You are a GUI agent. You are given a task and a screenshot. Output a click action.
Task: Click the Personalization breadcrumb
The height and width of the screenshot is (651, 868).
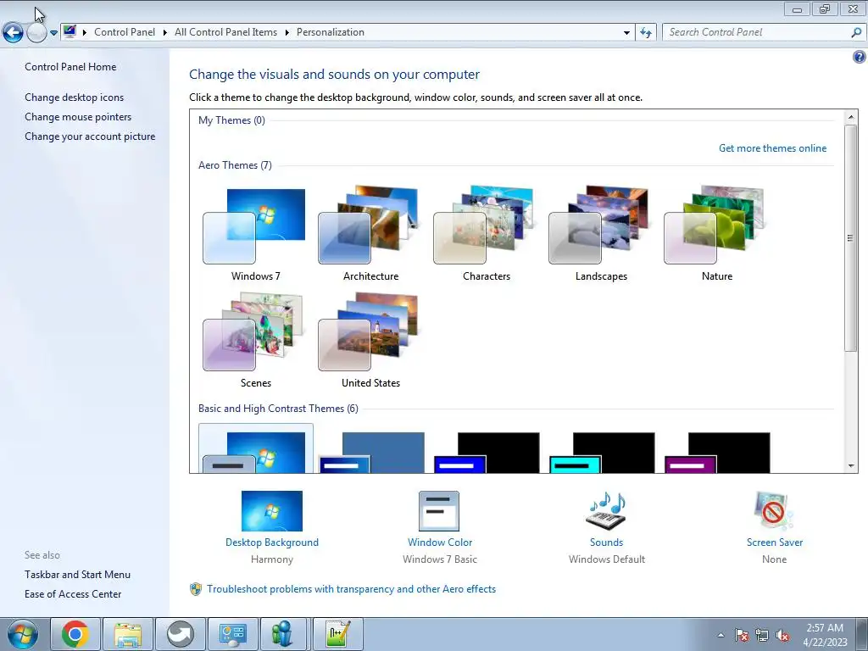[331, 32]
